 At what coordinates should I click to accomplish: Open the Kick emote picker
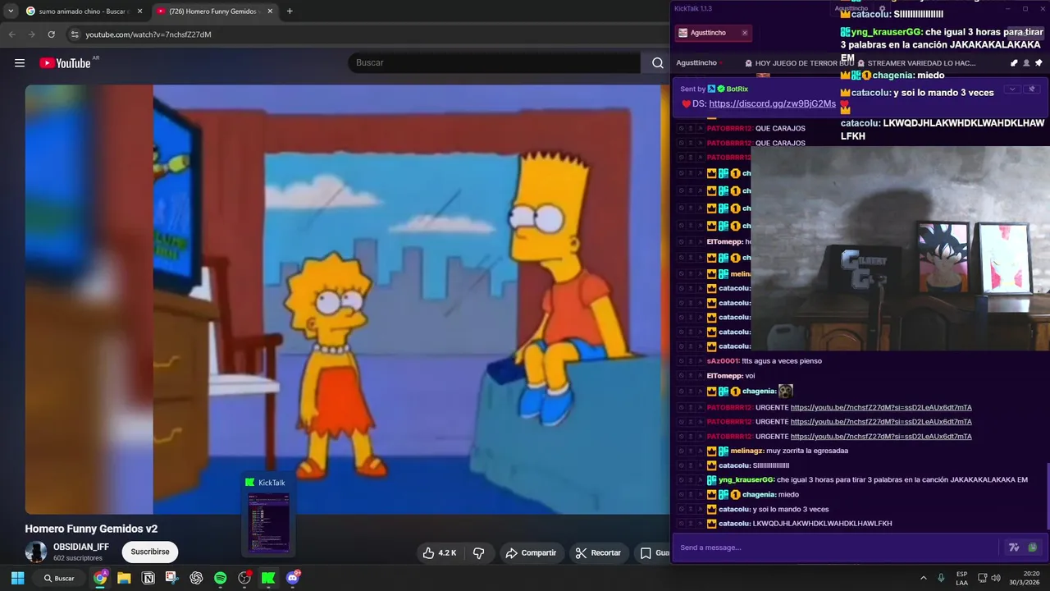(x=1033, y=547)
